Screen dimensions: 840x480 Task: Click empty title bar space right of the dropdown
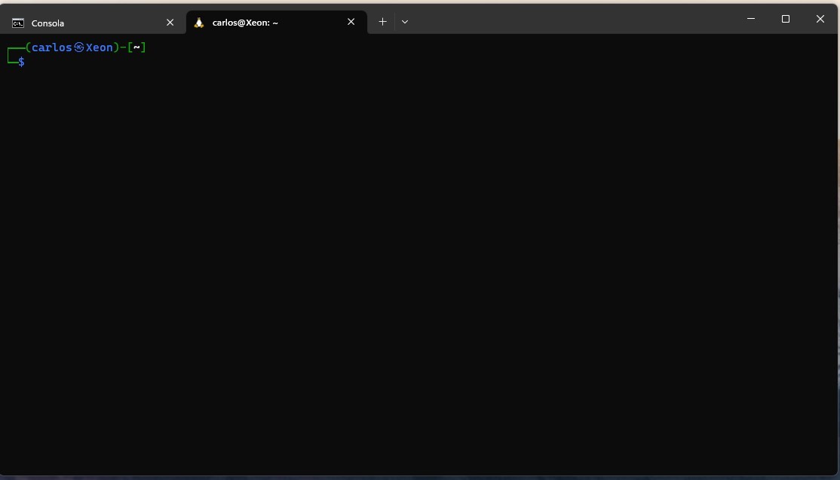[x=573, y=20]
